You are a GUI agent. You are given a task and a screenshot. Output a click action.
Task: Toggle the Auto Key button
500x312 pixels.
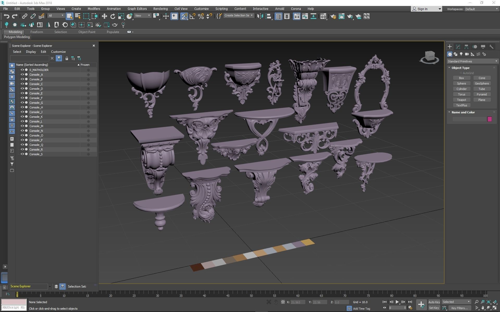click(x=434, y=302)
